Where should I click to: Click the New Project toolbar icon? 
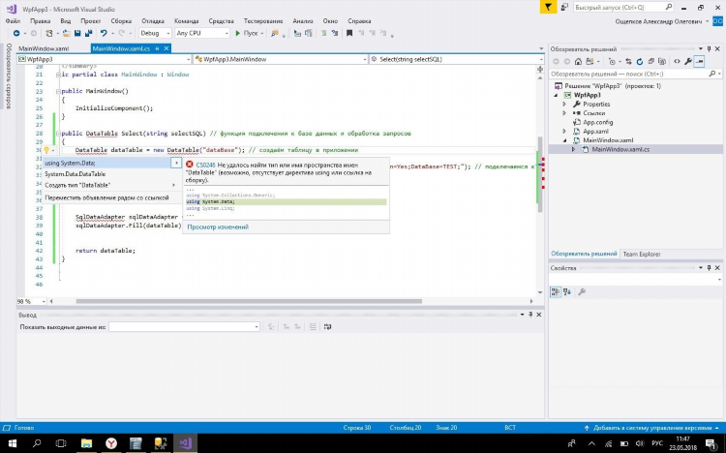click(x=49, y=33)
